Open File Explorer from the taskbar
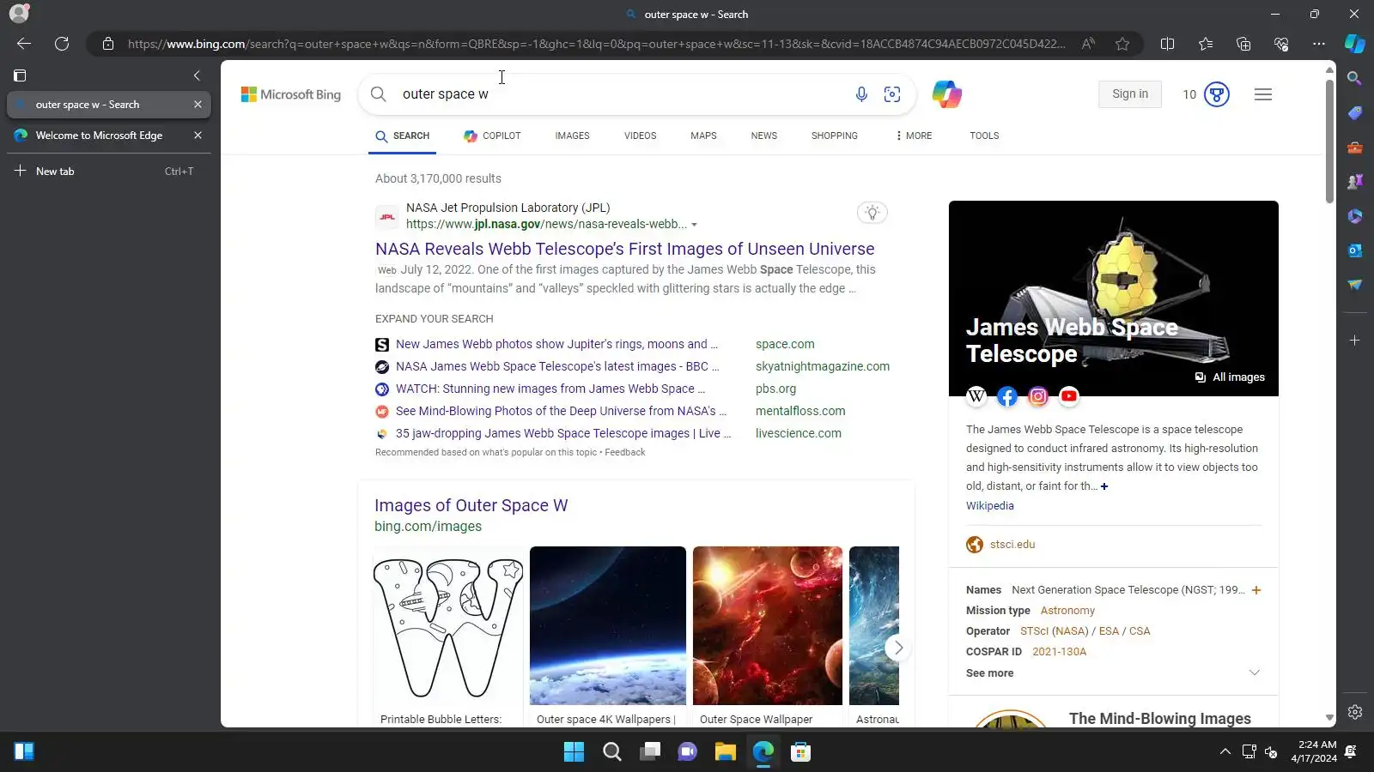 click(726, 752)
